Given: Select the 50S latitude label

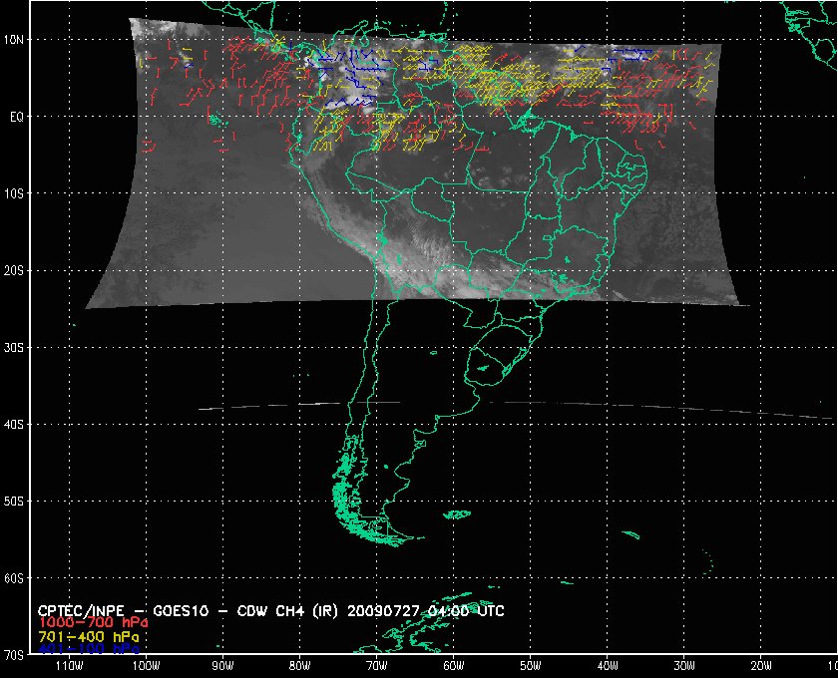Looking at the screenshot, I should pos(13,502).
